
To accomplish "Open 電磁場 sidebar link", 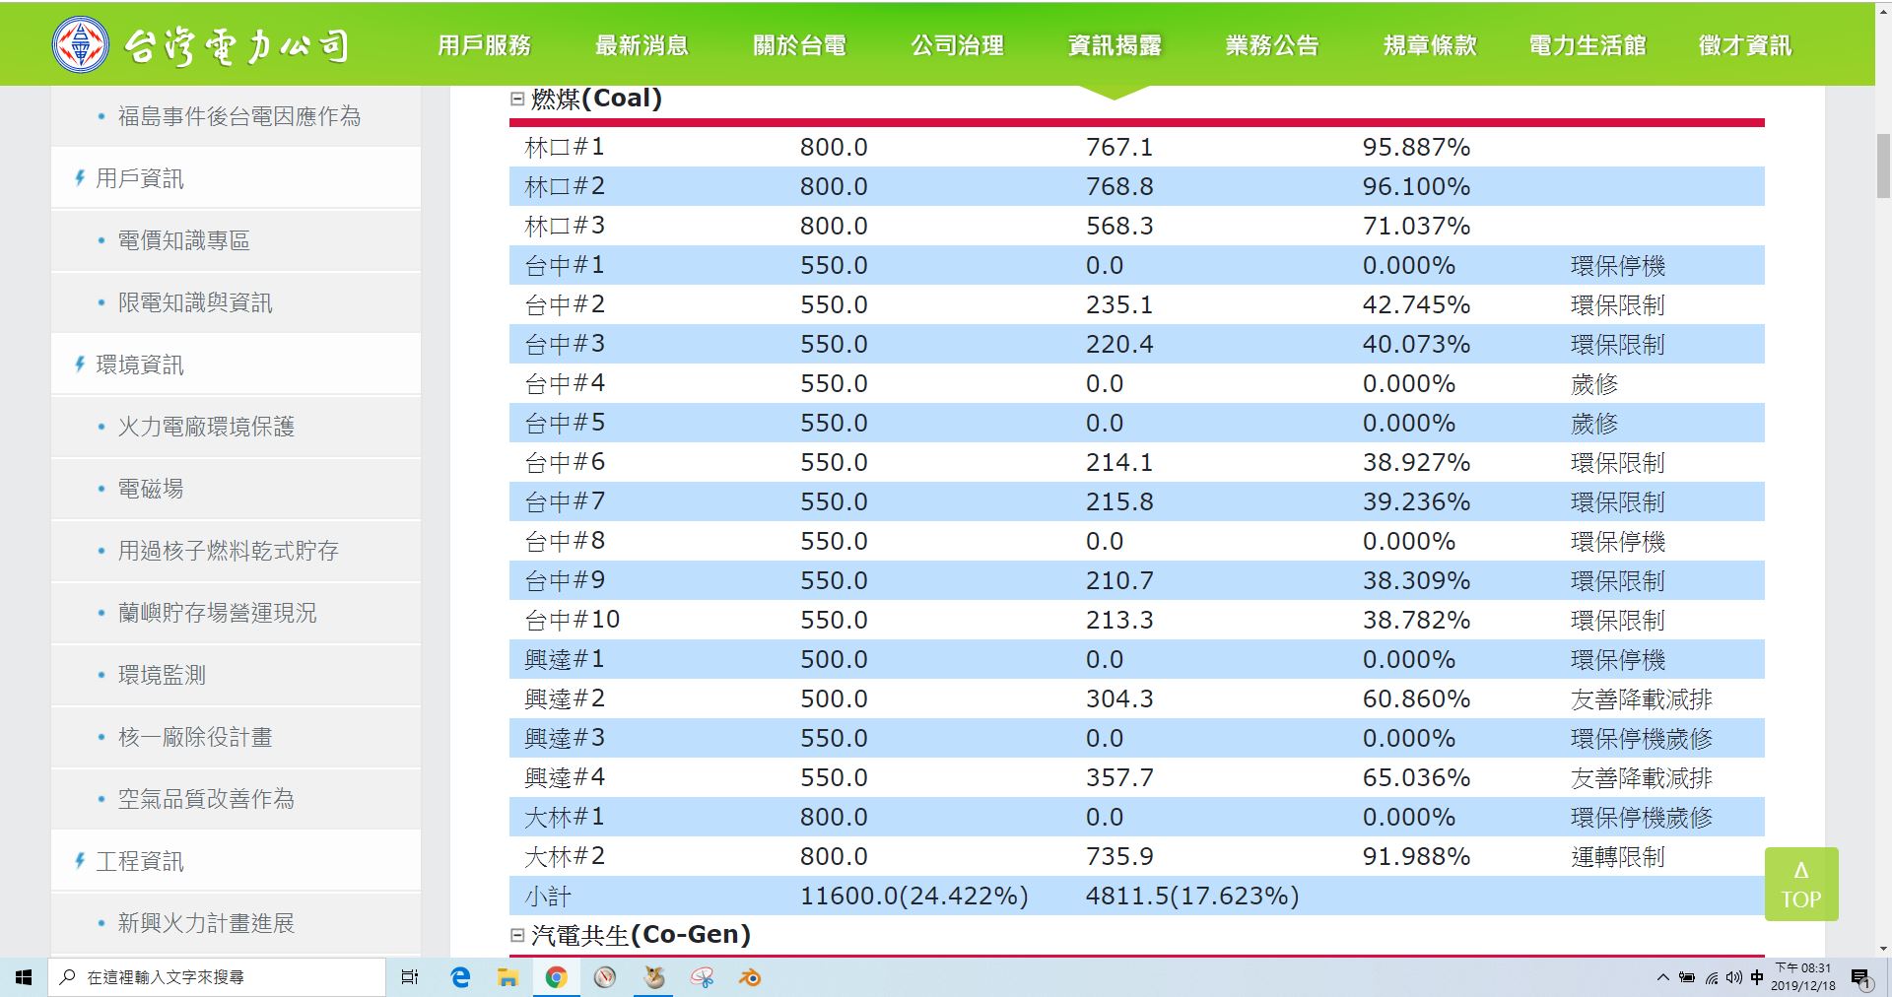I will coord(151,489).
